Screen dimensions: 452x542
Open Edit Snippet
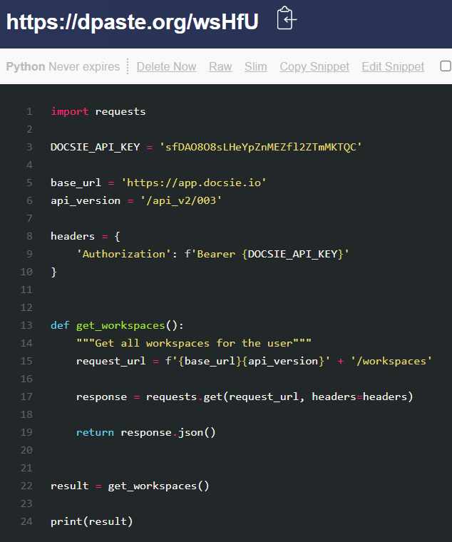pos(393,66)
